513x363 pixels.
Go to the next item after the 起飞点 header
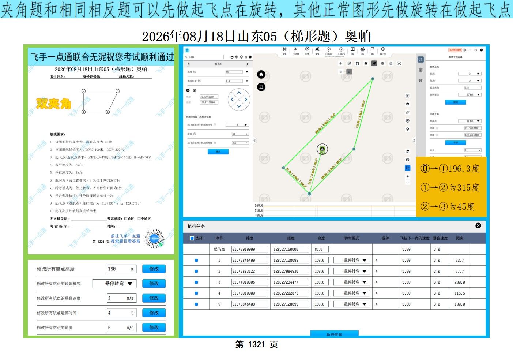pyautogui.click(x=247, y=64)
